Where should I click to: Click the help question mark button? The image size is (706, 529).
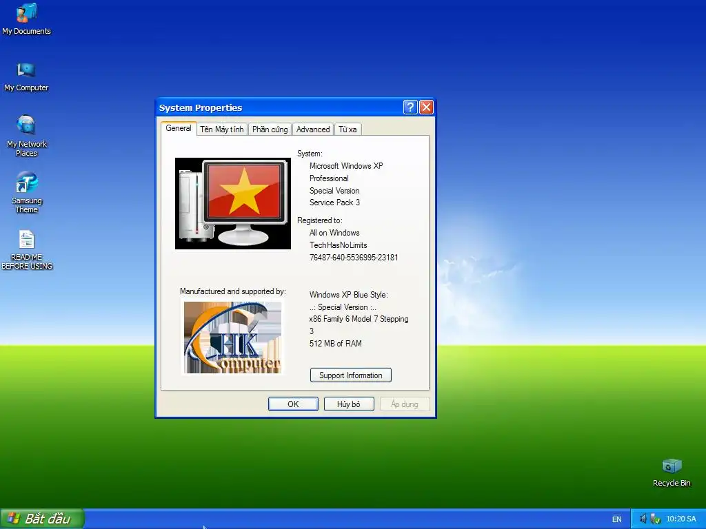click(x=410, y=107)
